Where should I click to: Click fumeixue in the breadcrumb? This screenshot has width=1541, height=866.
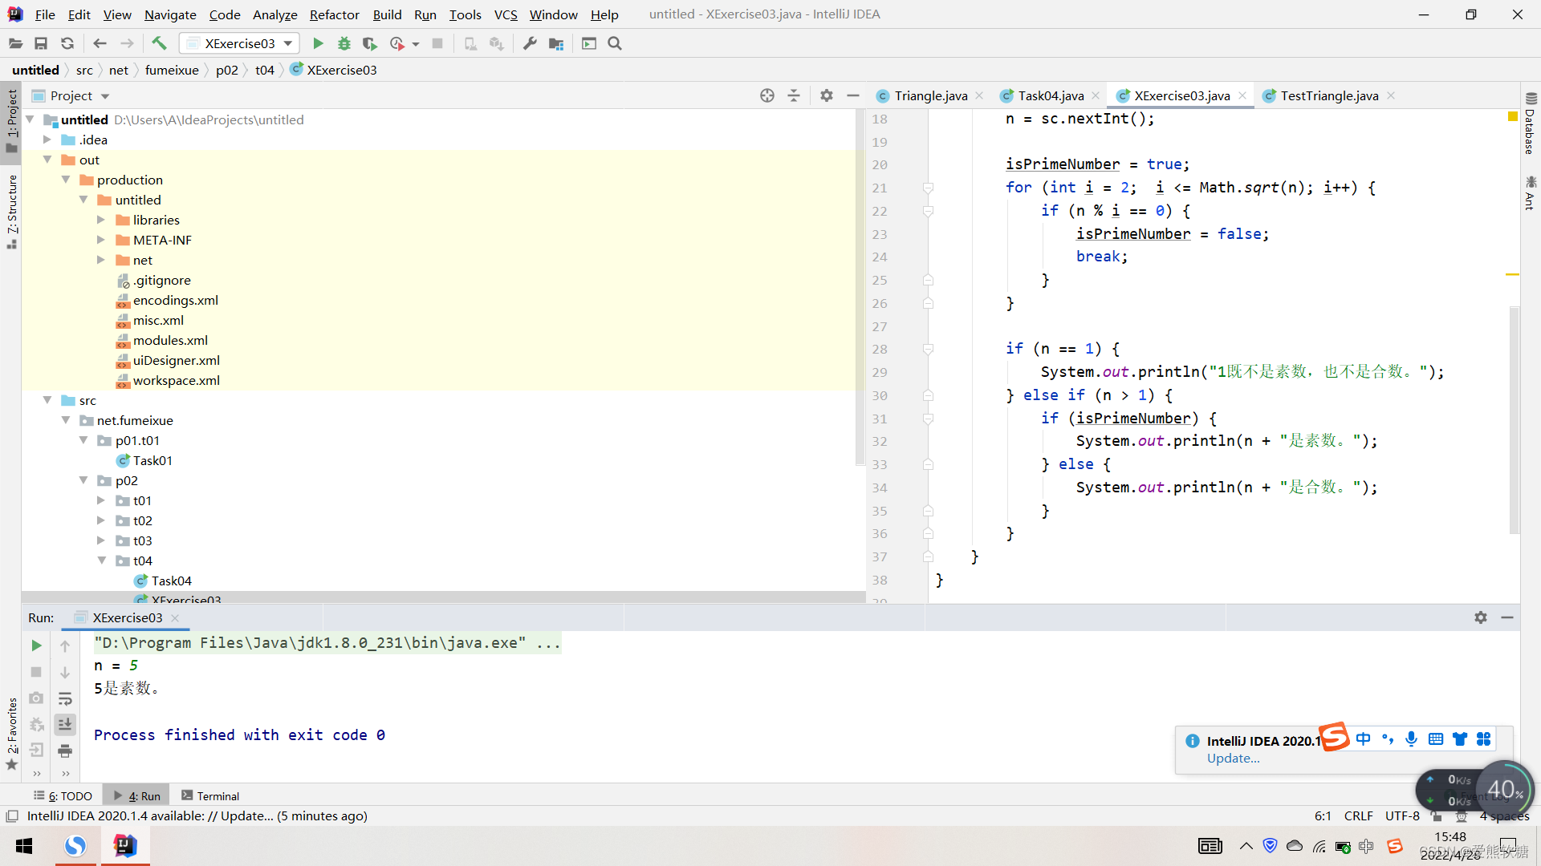[x=172, y=70]
